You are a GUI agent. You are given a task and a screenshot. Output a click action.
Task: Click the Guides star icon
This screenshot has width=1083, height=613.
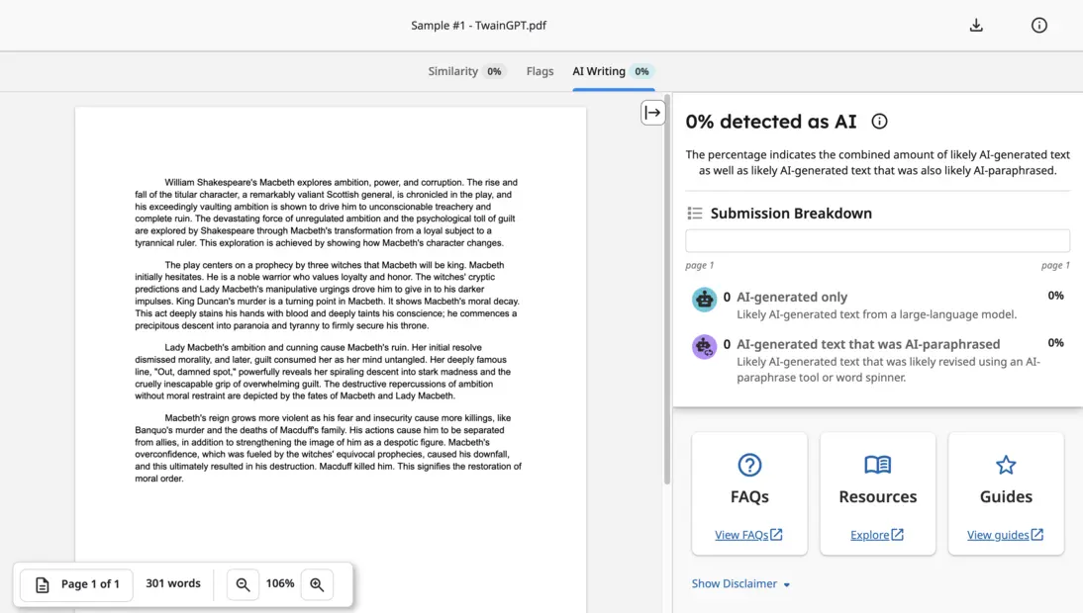pos(1006,465)
